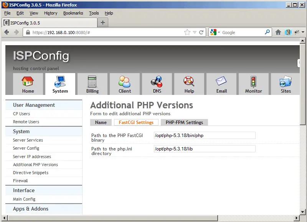Viewport: 307px width, 222px height.
Task: Click the User Management section header
Action: pyautogui.click(x=44, y=105)
